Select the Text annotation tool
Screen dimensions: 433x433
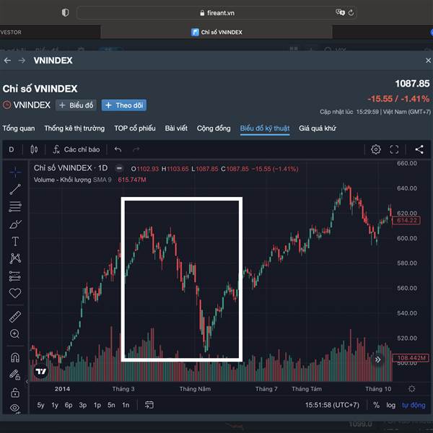[15, 241]
